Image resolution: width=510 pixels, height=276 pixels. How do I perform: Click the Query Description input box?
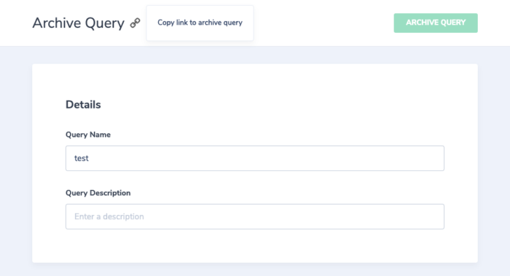click(x=255, y=216)
